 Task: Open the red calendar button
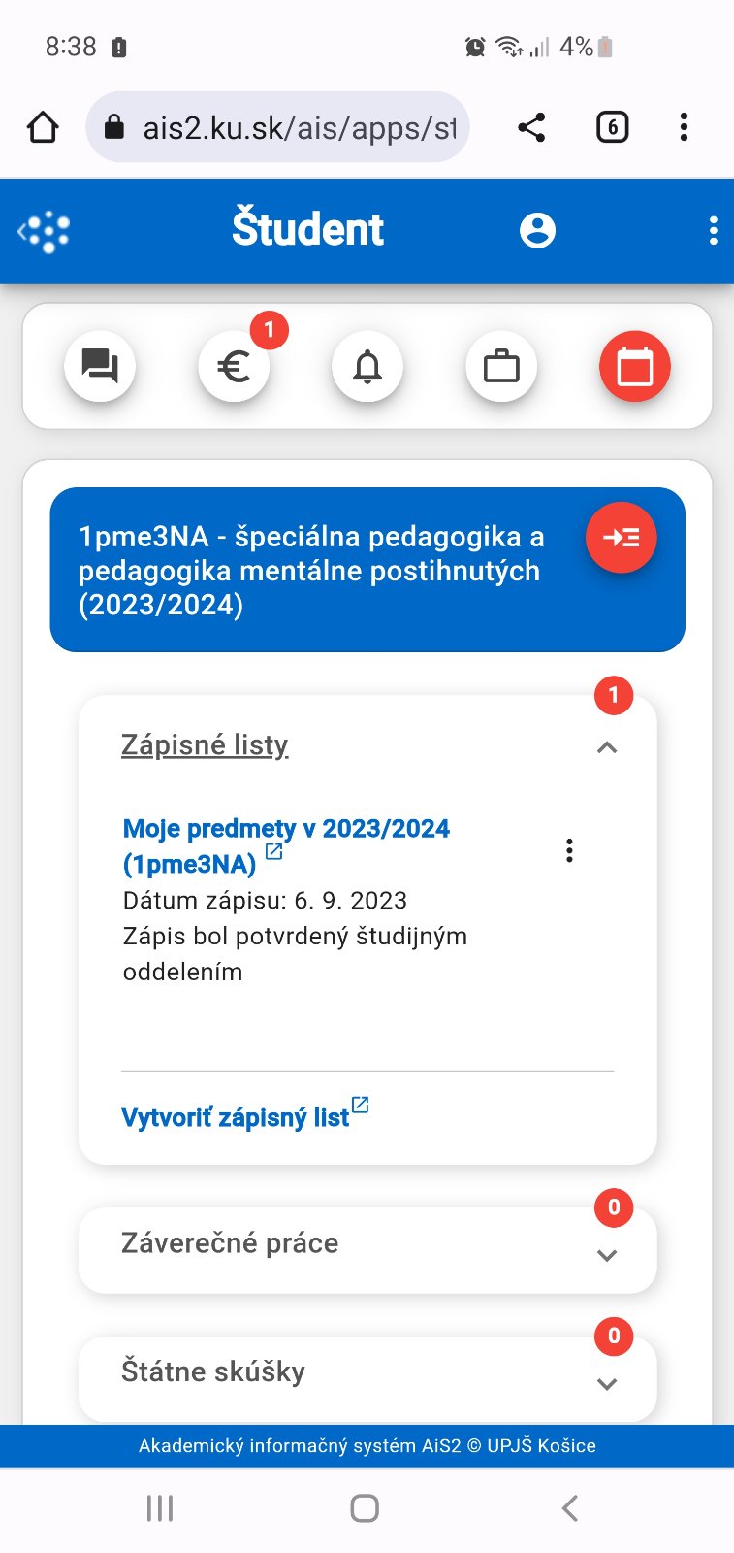tap(635, 367)
